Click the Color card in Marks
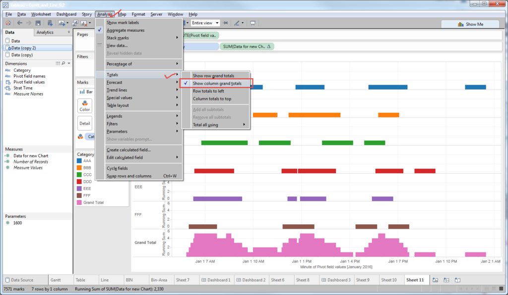508x295 pixels. 84,106
